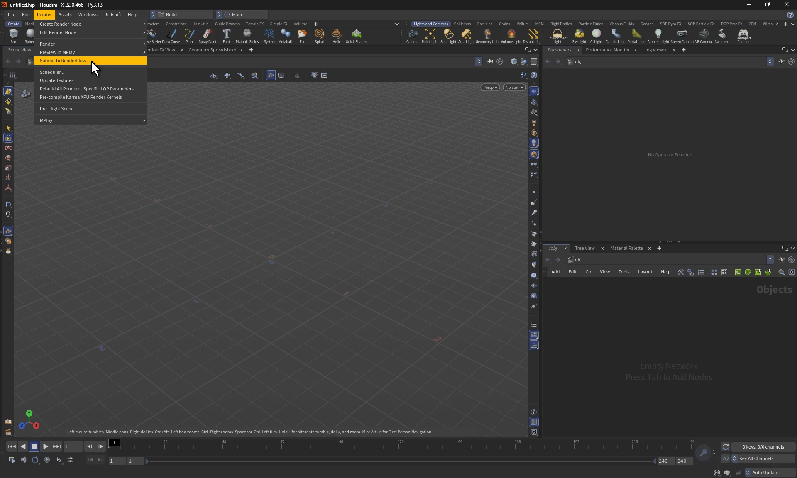Image resolution: width=797 pixels, height=478 pixels.
Task: Add an Area Light from the shelf
Action: pos(466,36)
